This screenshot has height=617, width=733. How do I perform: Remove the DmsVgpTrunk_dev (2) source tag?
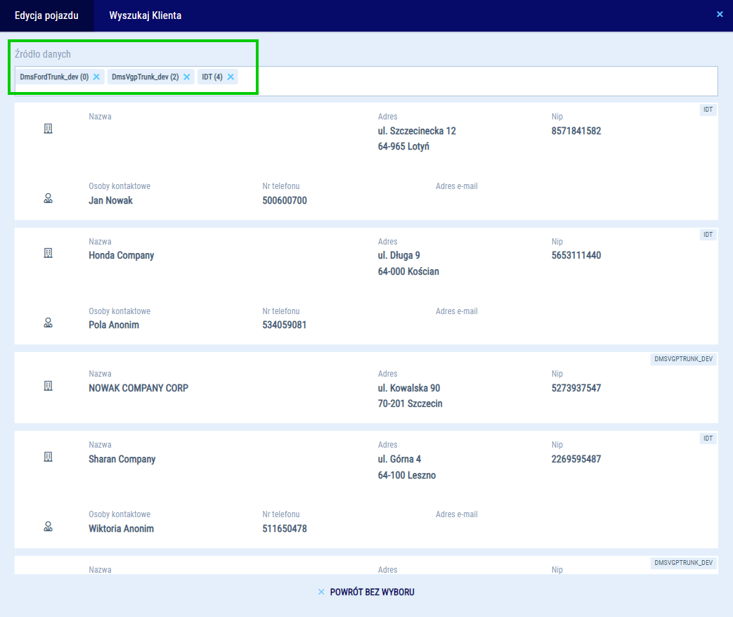click(187, 77)
